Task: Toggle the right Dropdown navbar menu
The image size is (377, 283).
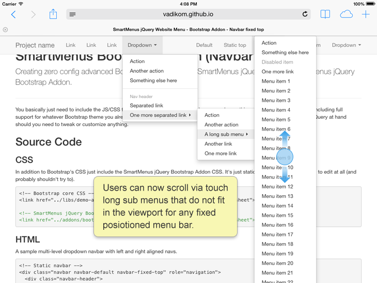Action: [x=347, y=45]
